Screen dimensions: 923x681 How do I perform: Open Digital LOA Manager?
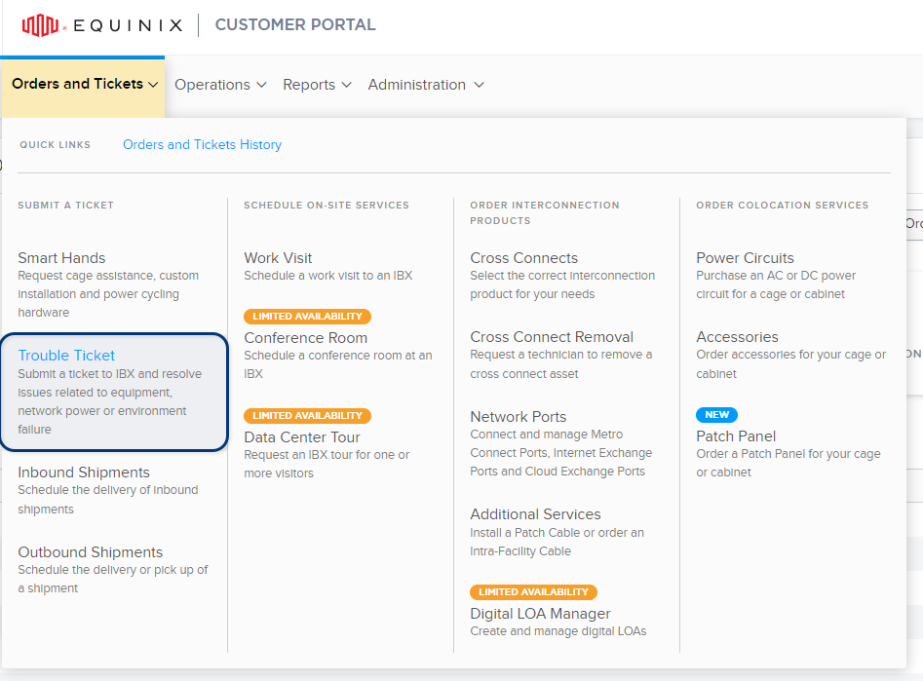click(x=540, y=614)
